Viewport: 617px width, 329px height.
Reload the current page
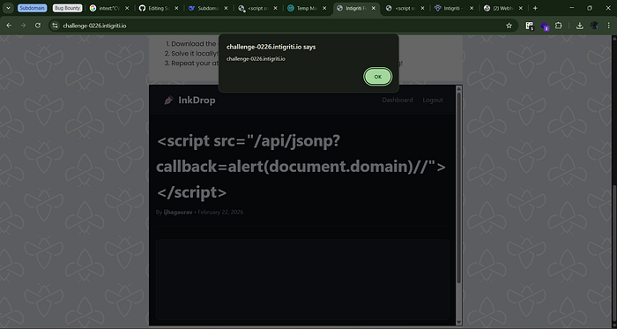tap(38, 26)
